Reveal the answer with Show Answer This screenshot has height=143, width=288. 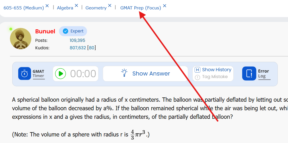(x=145, y=73)
